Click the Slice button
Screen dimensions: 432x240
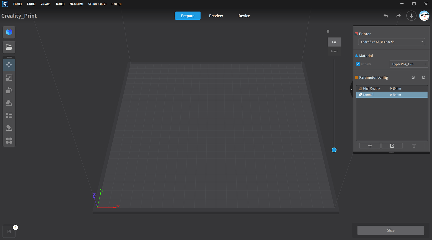(390, 230)
